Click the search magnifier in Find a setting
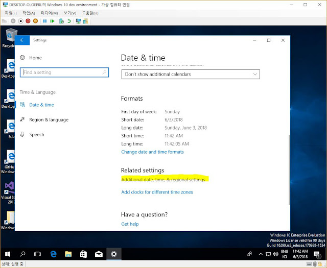327x268 pixels. tap(104, 72)
